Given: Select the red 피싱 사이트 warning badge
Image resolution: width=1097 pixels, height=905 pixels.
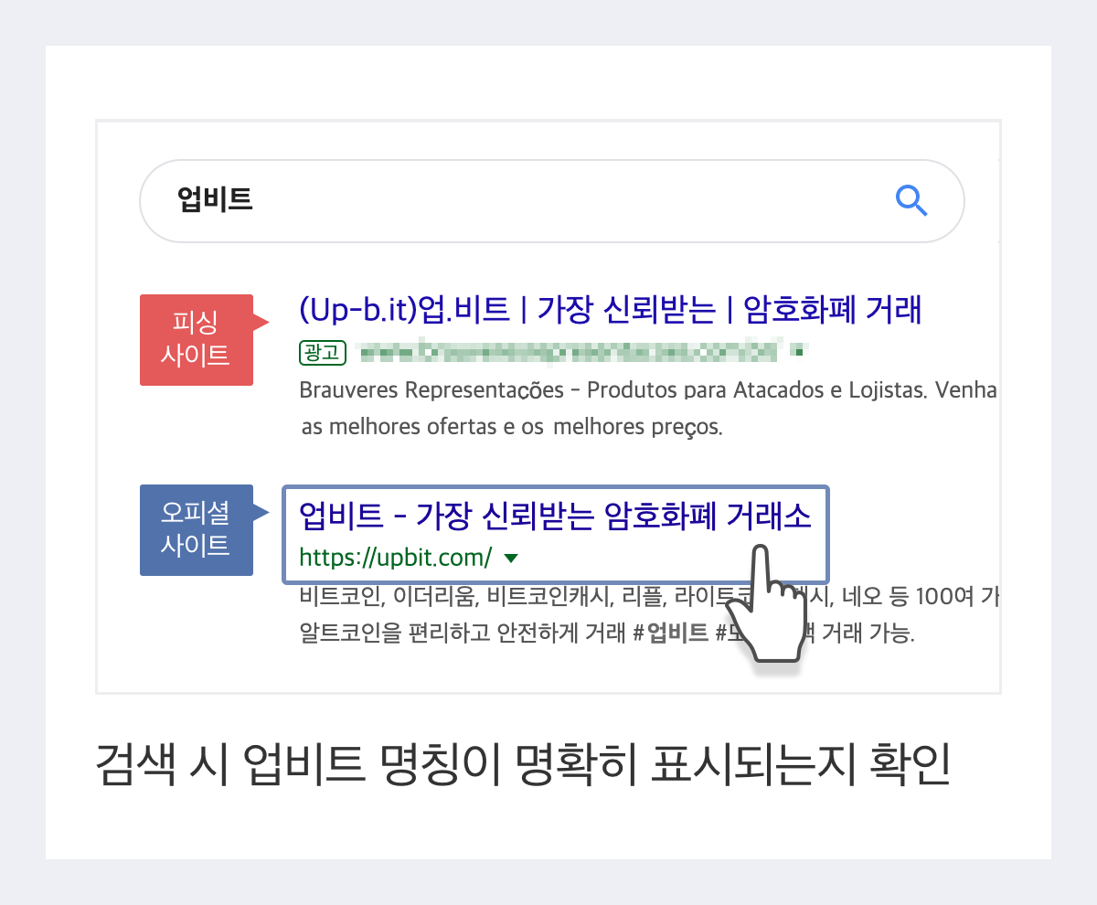Looking at the screenshot, I should pos(196,340).
